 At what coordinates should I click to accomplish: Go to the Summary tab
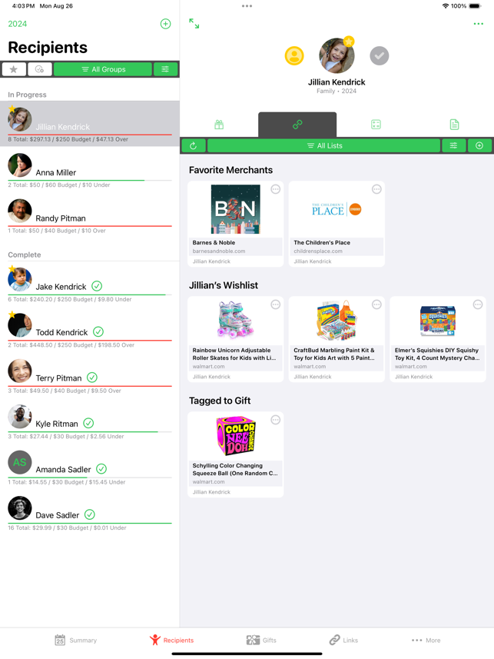76,640
